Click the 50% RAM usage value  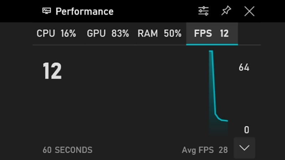click(x=173, y=34)
